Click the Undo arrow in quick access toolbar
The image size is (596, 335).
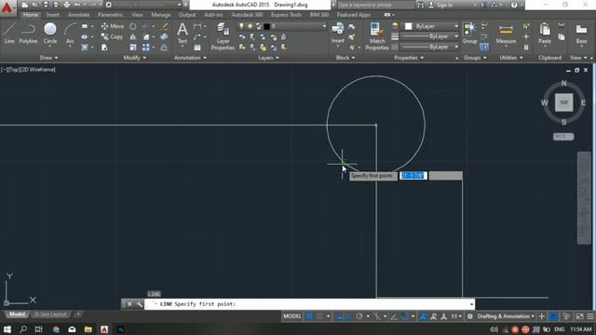coord(77,5)
